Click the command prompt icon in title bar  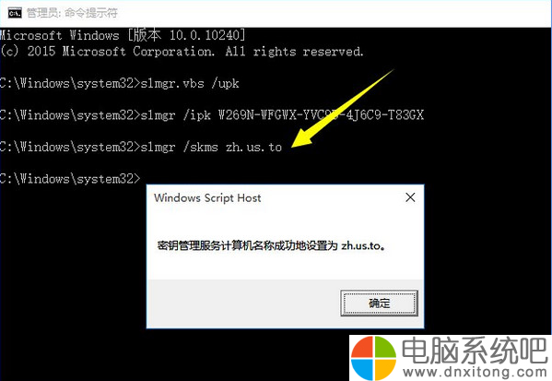[x=15, y=14]
